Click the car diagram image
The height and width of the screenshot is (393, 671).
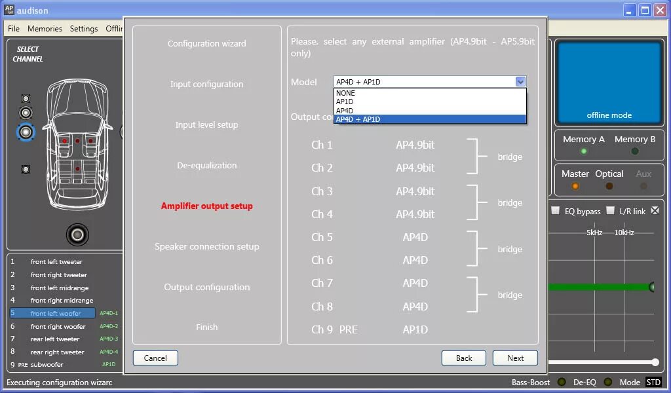pyautogui.click(x=77, y=145)
